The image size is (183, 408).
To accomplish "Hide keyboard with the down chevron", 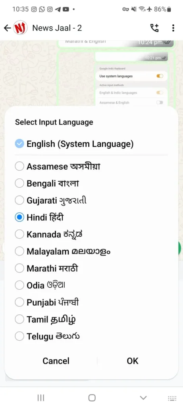I will [x=143, y=398].
